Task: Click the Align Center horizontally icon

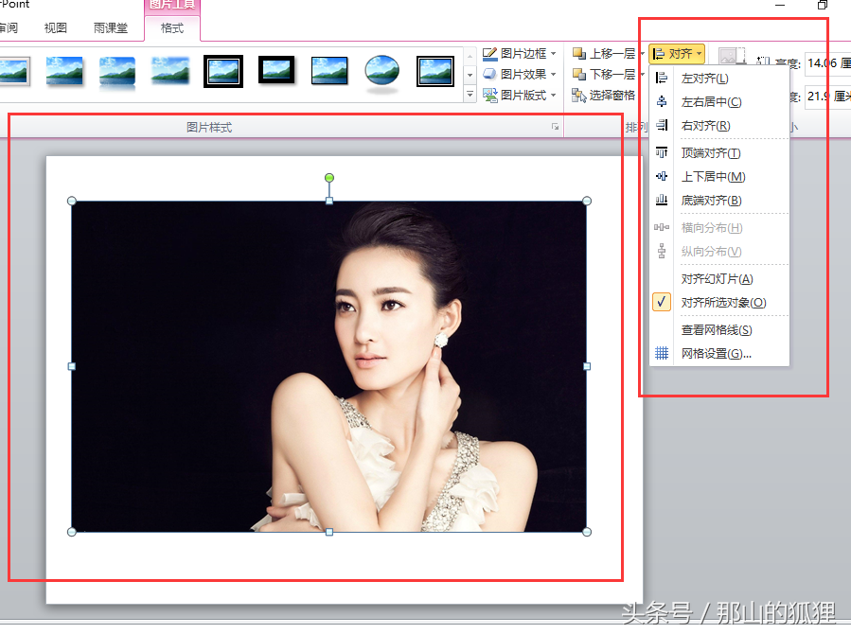Action: [x=661, y=101]
